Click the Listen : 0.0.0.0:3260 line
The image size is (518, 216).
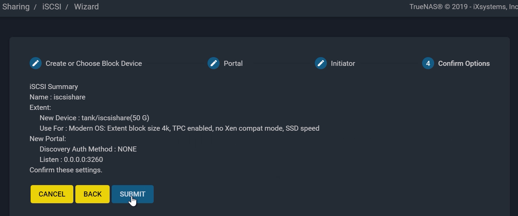tap(71, 160)
